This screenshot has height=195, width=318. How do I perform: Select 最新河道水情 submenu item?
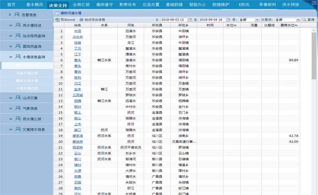tap(27, 66)
